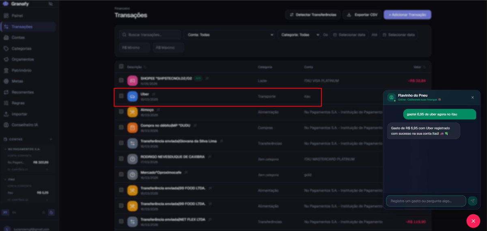Collapse the sidebar using the top toggle icon
Viewport: 487px width, 231px height.
pyautogui.click(x=50, y=4)
